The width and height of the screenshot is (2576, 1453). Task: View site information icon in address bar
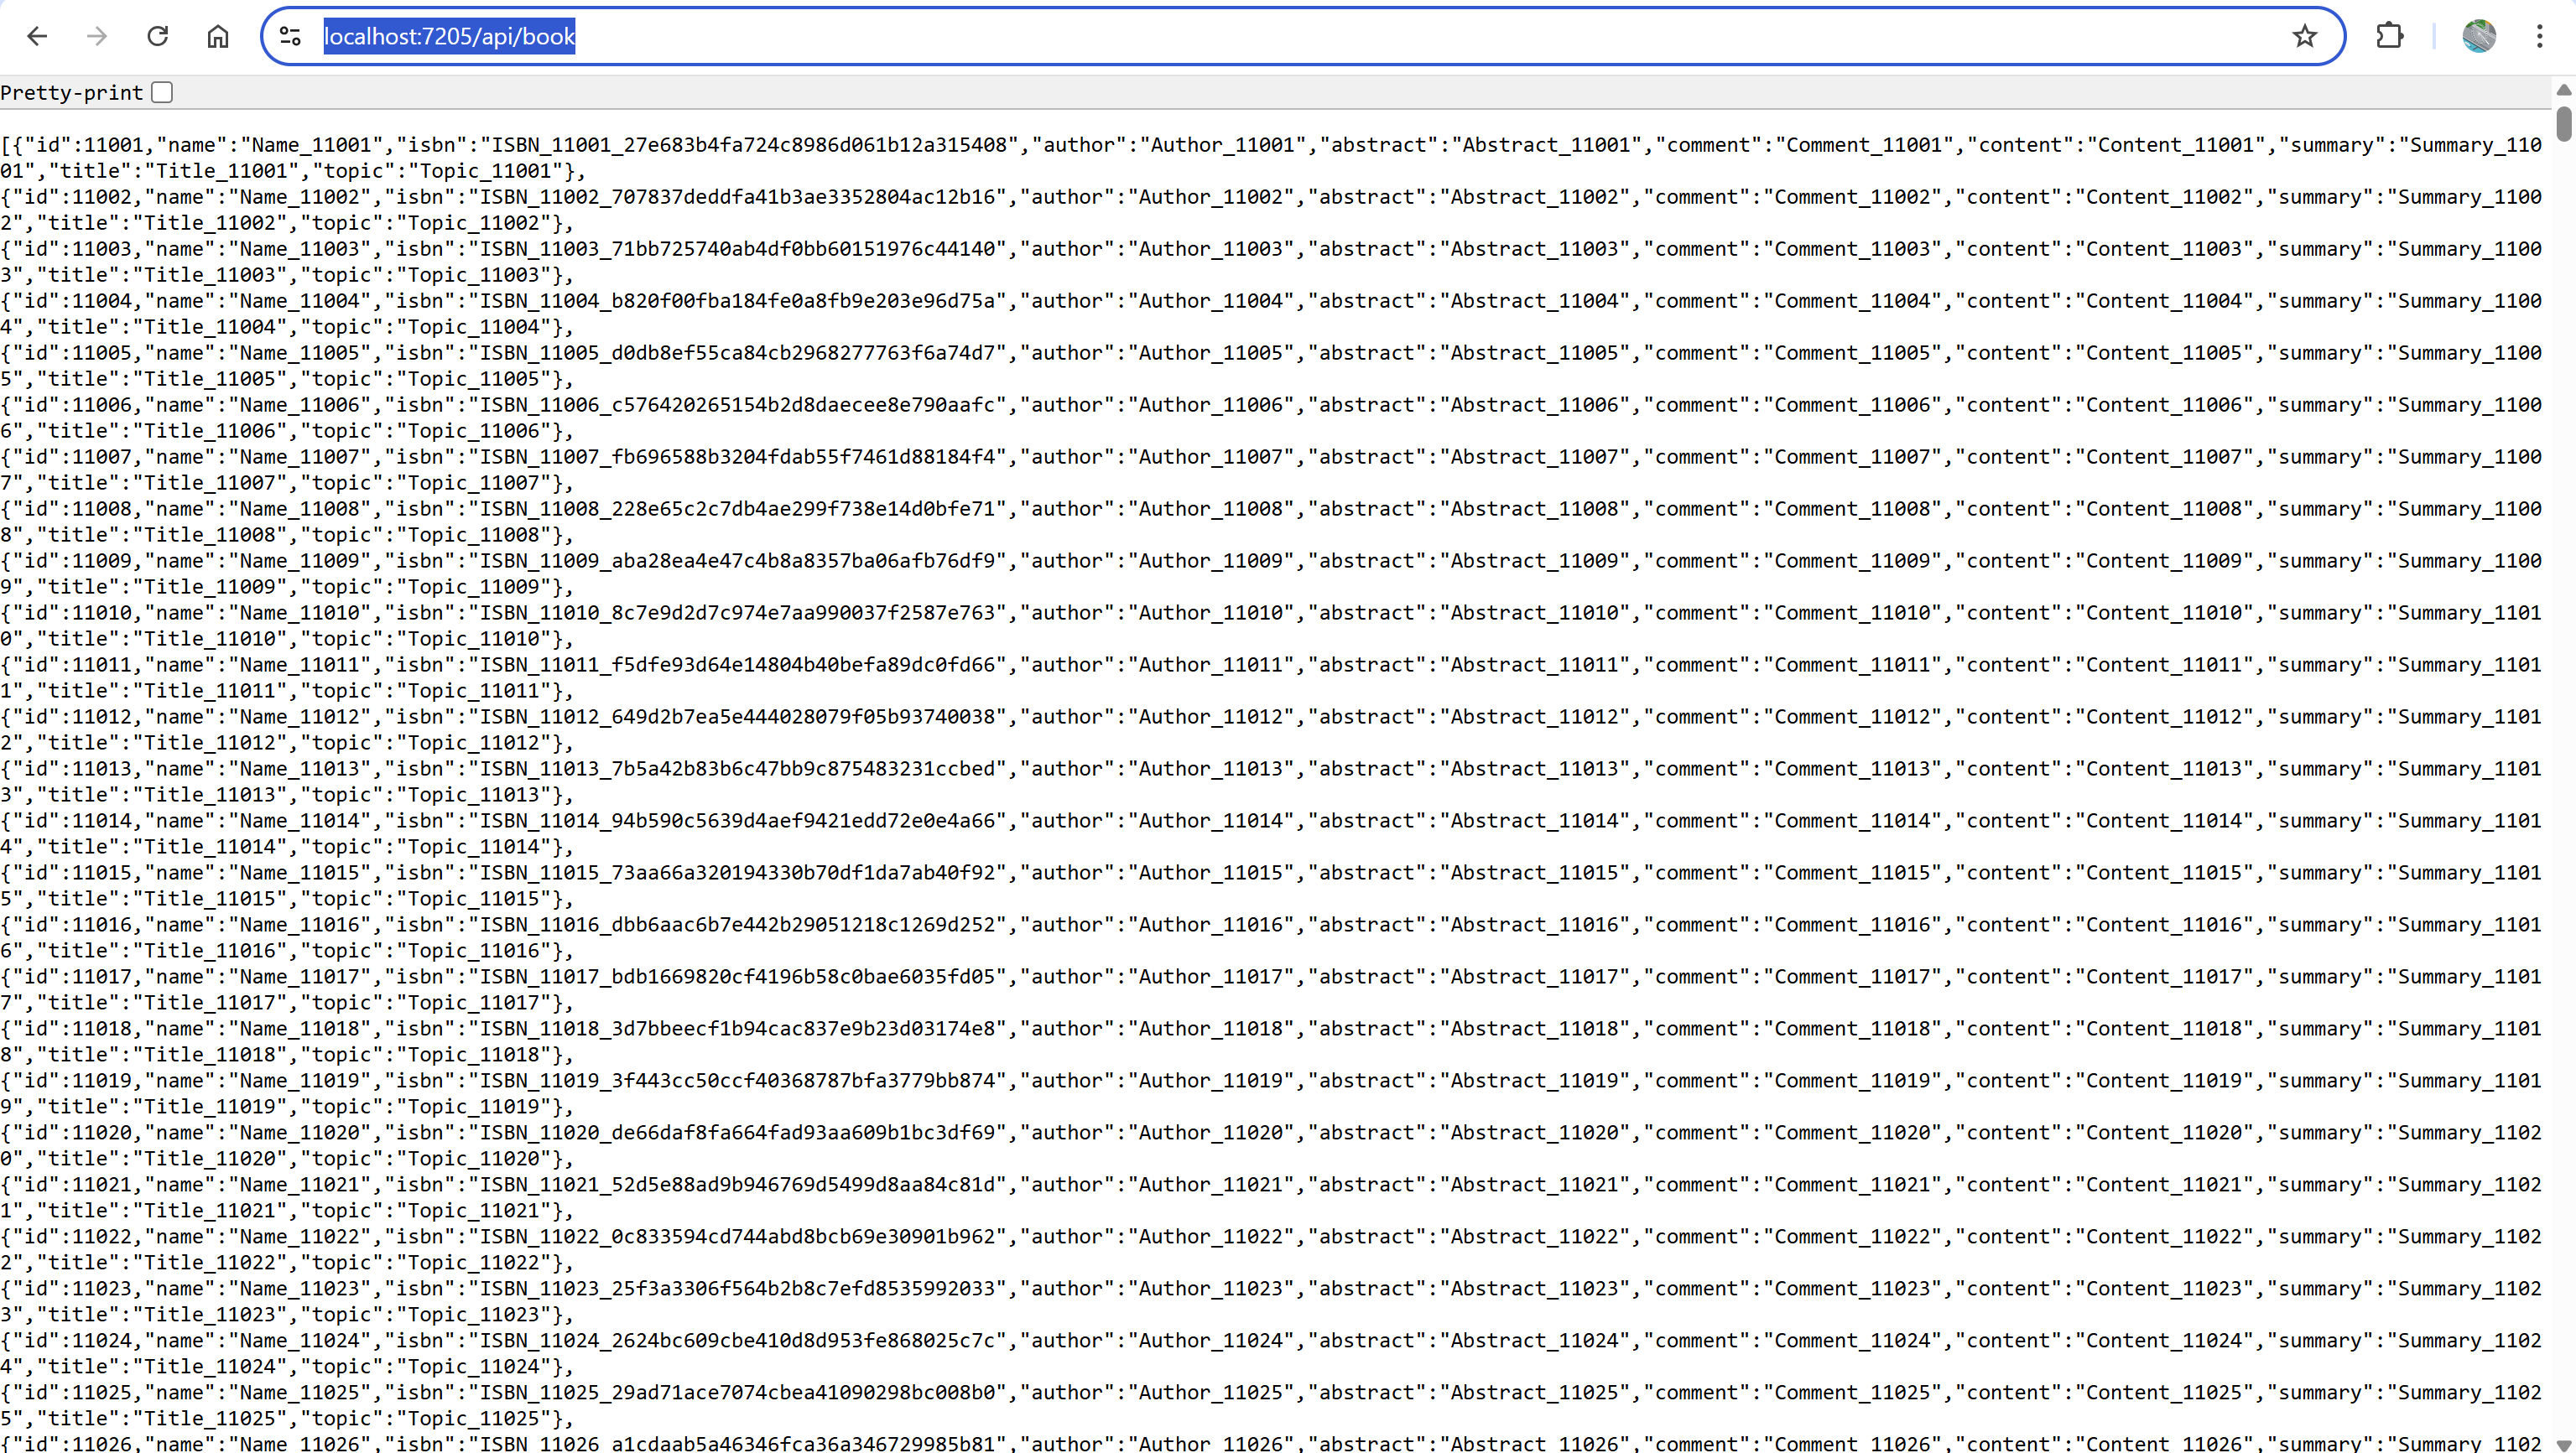click(x=291, y=37)
